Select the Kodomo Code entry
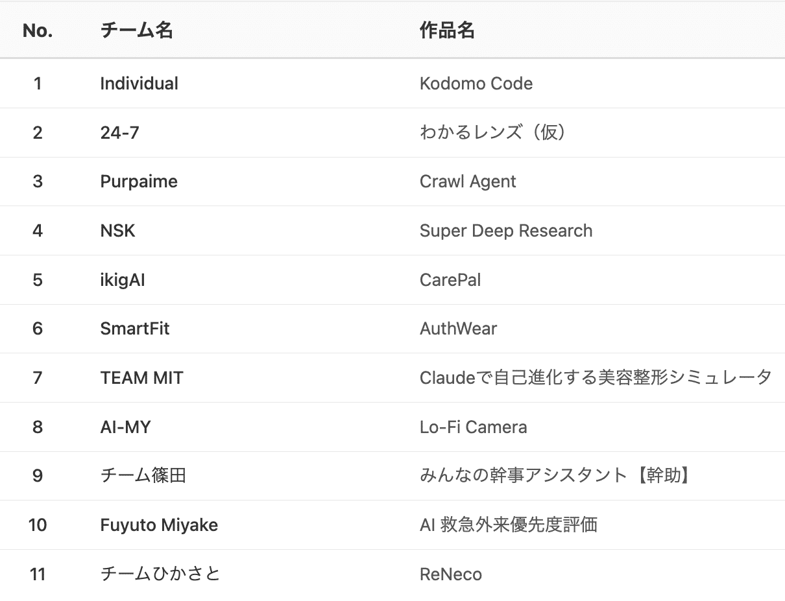The image size is (785, 601). point(476,84)
